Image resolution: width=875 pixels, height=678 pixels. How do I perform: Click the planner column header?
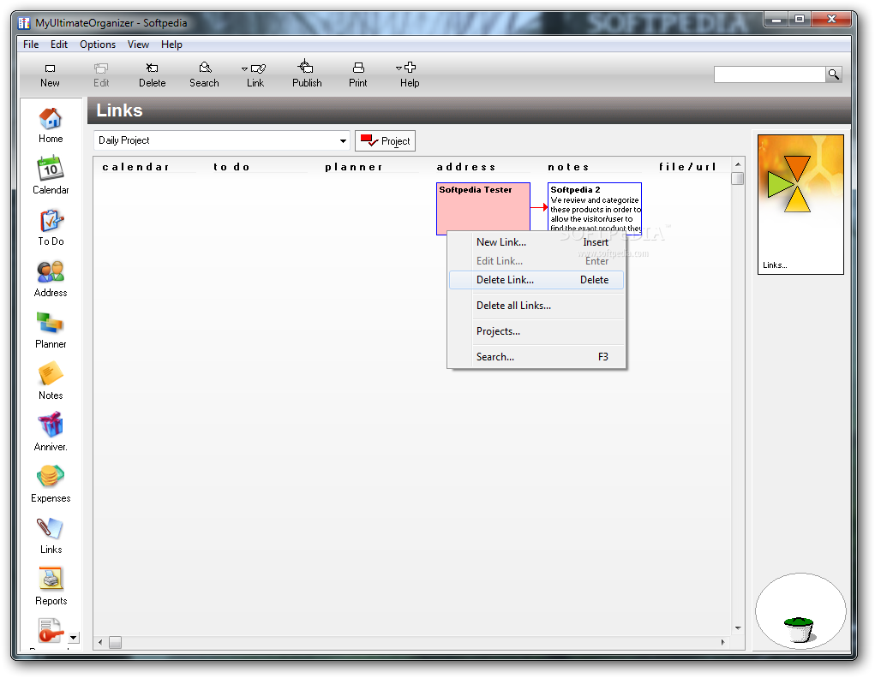pyautogui.click(x=354, y=167)
